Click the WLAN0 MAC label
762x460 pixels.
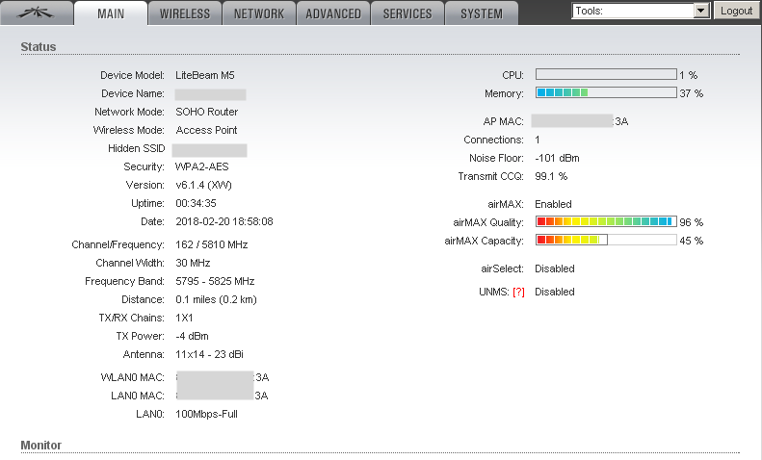click(133, 377)
